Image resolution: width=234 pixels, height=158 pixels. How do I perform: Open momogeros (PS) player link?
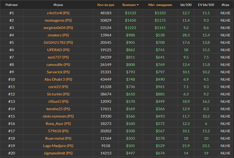pos(58,20)
